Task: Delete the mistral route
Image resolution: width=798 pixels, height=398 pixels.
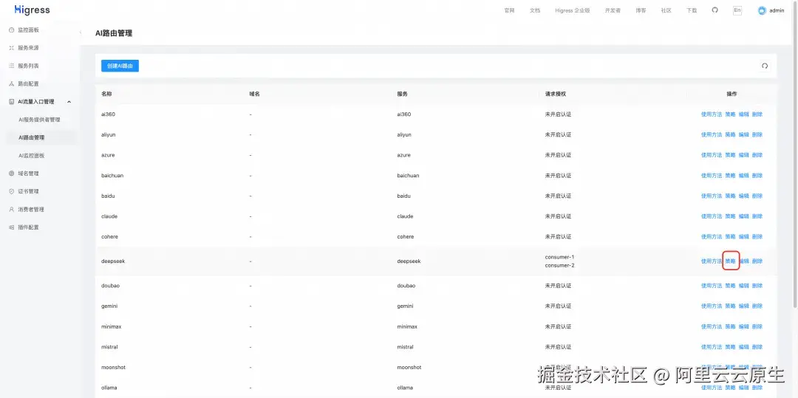Action: (757, 346)
